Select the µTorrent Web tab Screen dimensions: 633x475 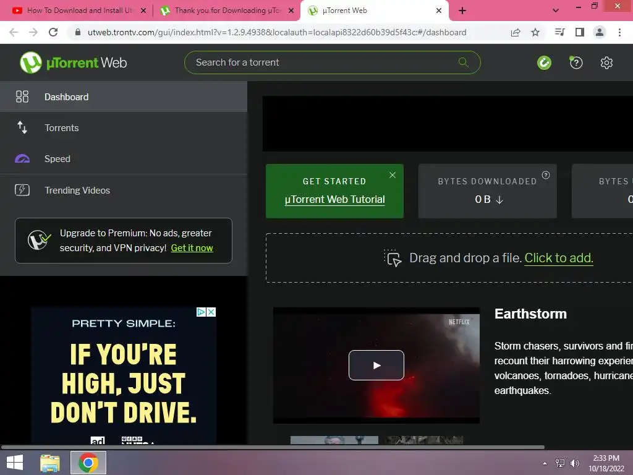[x=375, y=11]
